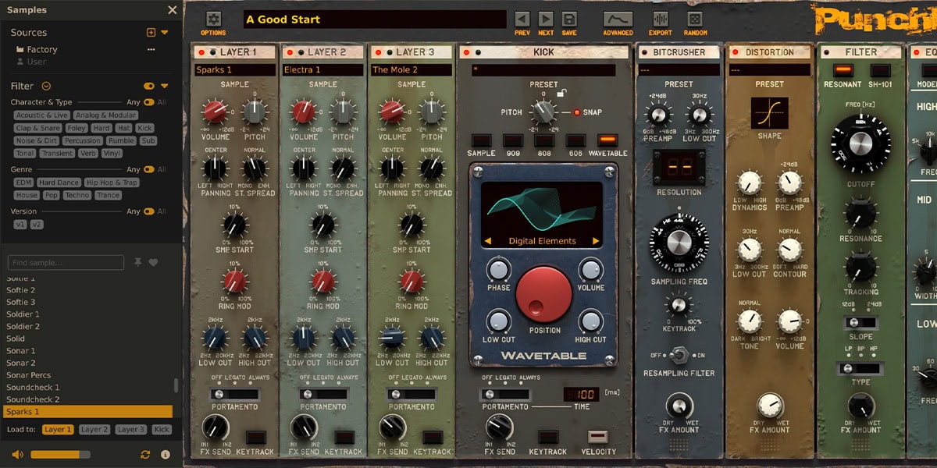The height and width of the screenshot is (468, 937).
Task: Select the 808 kick mode
Action: pos(544,140)
